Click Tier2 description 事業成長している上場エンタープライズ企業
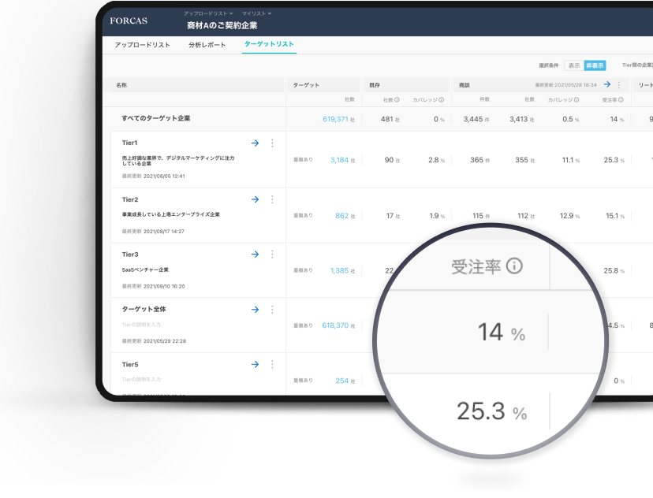The height and width of the screenshot is (498, 653). point(171,214)
